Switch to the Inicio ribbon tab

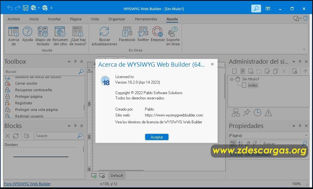pyautogui.click(x=34, y=19)
